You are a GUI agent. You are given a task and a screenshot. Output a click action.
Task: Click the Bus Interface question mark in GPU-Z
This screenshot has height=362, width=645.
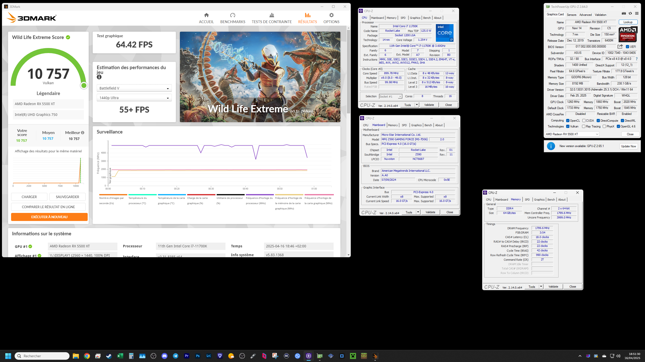pyautogui.click(x=637, y=59)
